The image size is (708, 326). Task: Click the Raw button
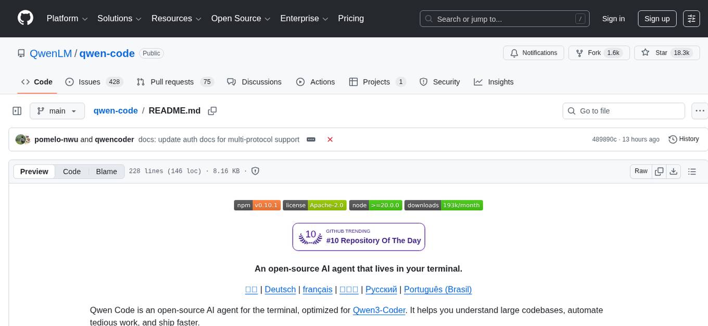(x=640, y=171)
